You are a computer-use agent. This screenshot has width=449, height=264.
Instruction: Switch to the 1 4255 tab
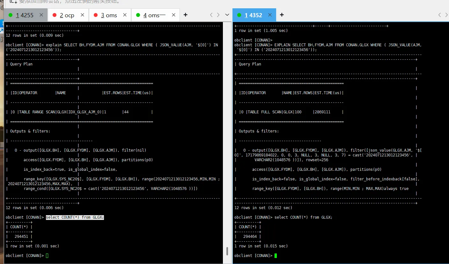click(22, 15)
